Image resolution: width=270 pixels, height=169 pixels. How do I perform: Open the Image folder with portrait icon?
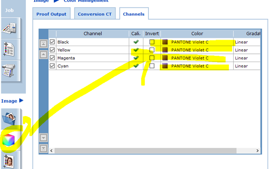click(9, 119)
